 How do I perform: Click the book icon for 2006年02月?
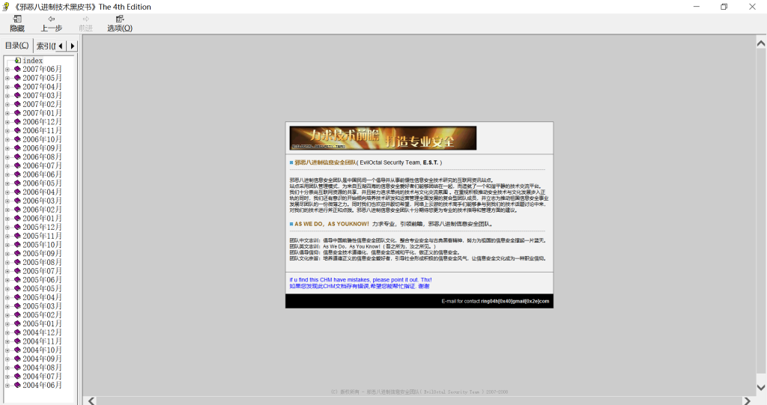pyautogui.click(x=17, y=210)
